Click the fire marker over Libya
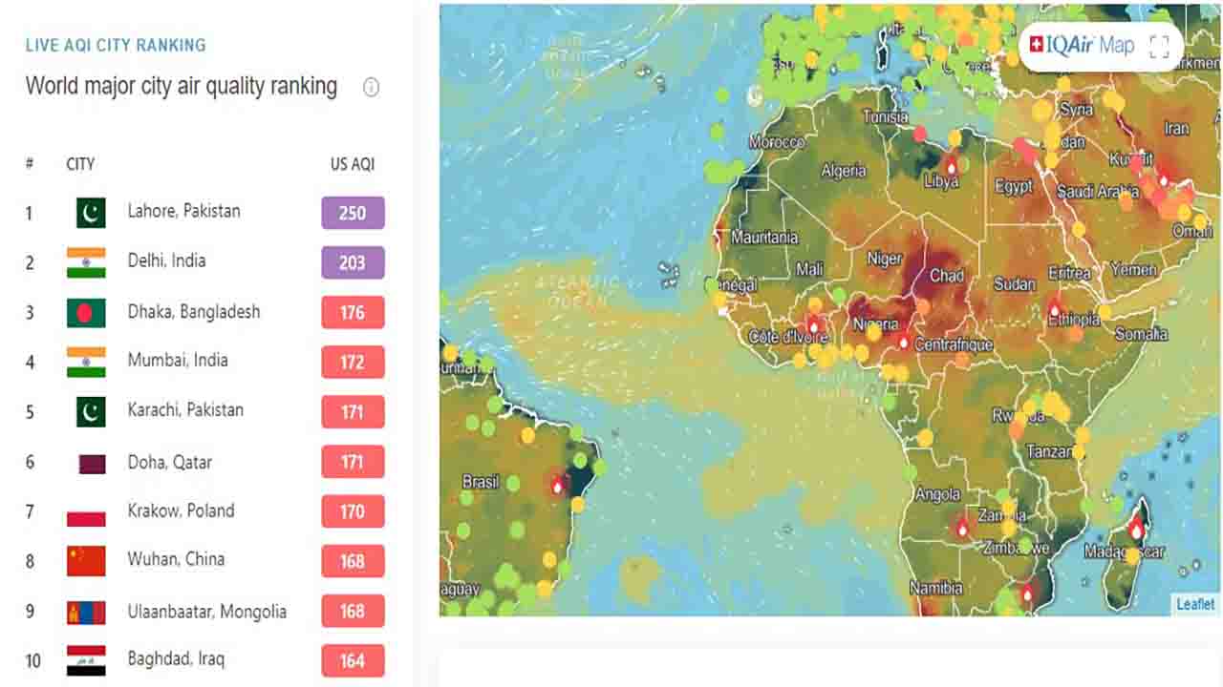The image size is (1223, 687). pos(951,165)
